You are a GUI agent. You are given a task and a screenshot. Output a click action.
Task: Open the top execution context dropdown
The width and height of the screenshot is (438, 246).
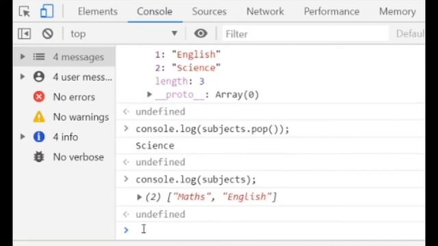pyautogui.click(x=124, y=33)
